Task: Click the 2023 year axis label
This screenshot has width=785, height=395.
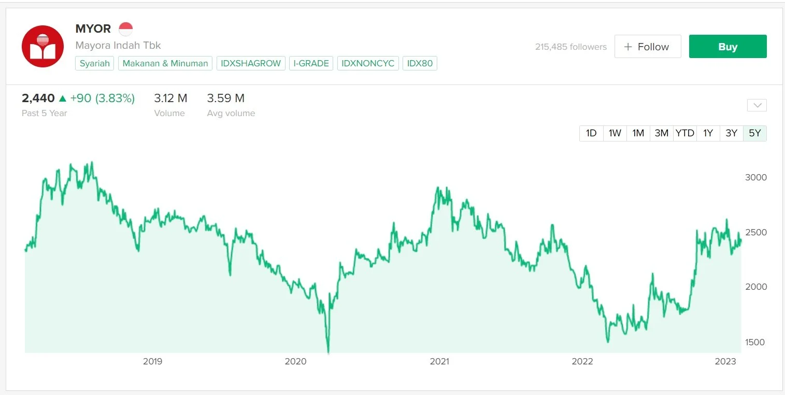Action: point(725,361)
